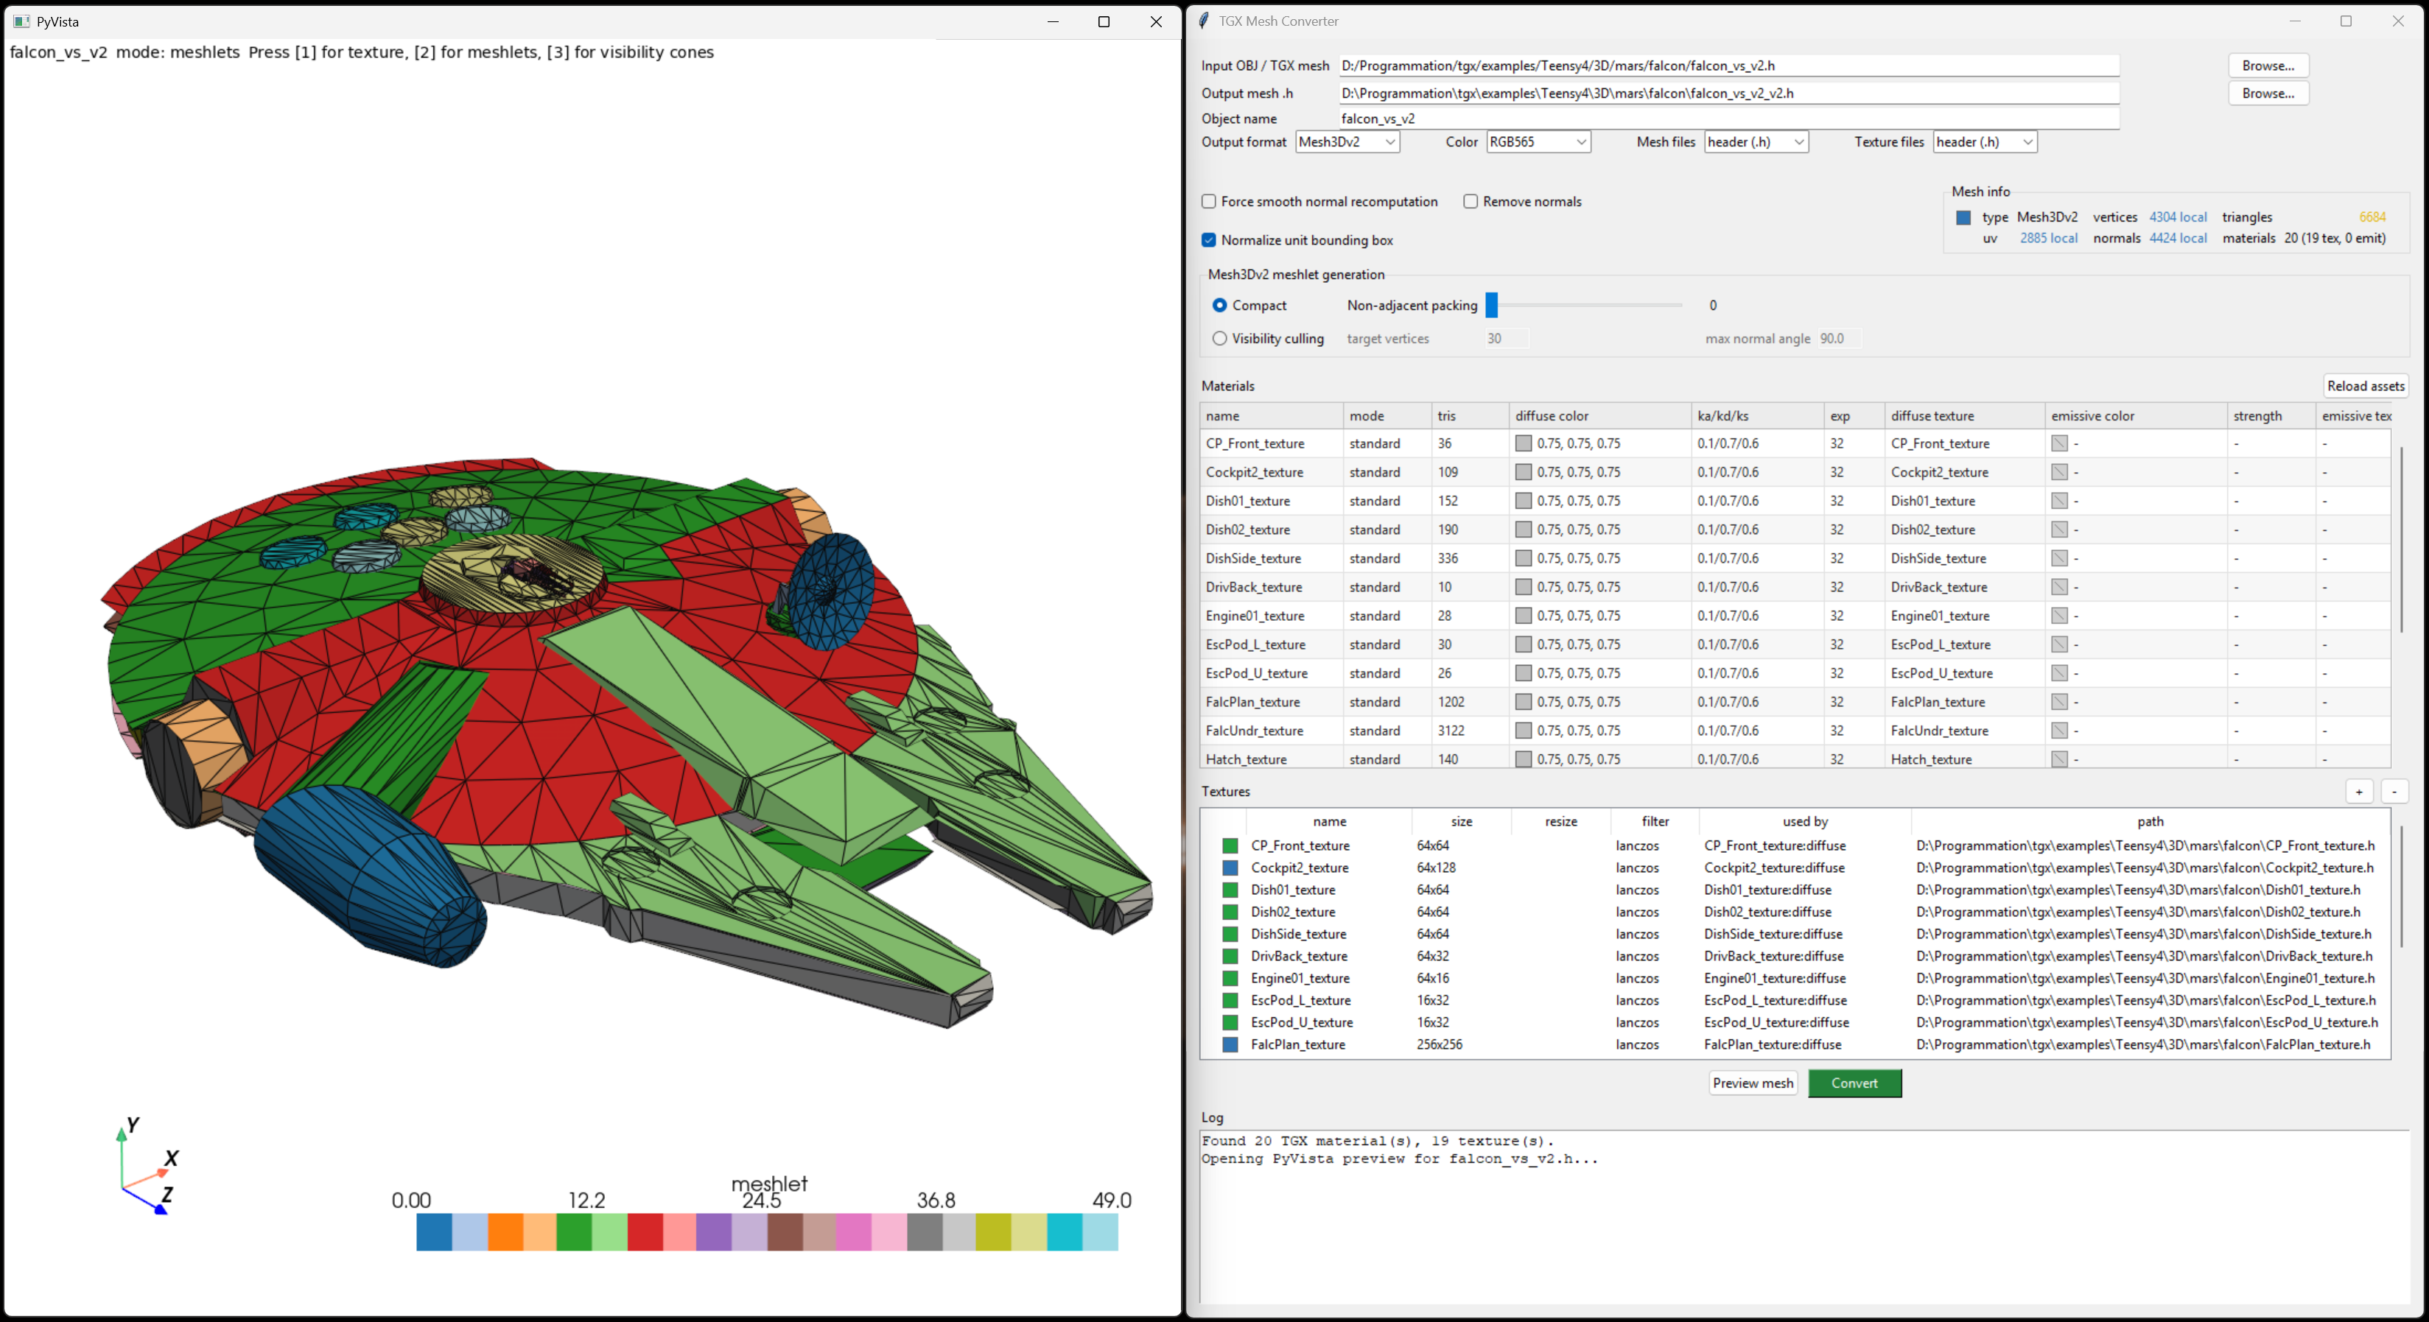This screenshot has height=1322, width=2429.
Task: Click the 'tris' column header in Materials table
Action: pos(1469,416)
